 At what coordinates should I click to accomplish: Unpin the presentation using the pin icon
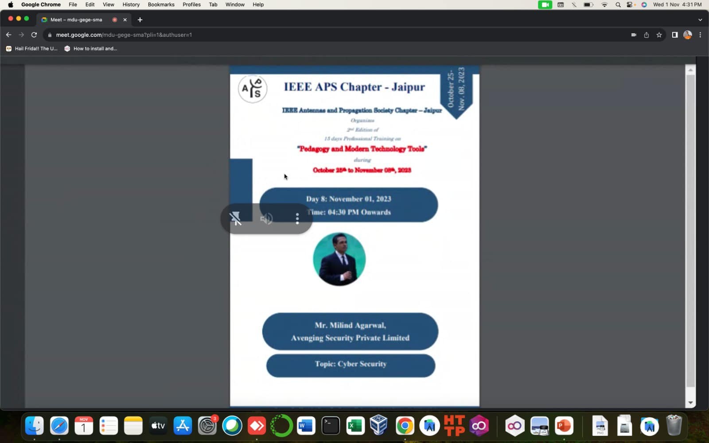click(235, 218)
